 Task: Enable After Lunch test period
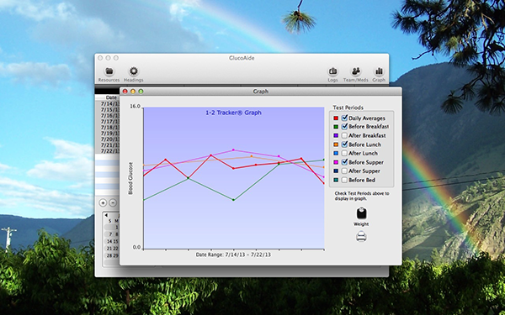click(x=344, y=154)
